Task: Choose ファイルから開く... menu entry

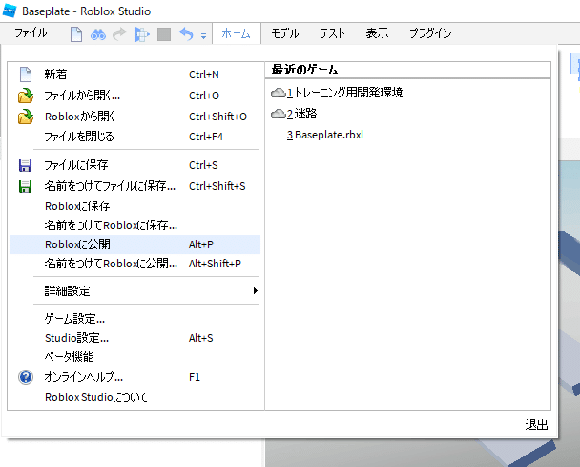Action: click(135, 96)
